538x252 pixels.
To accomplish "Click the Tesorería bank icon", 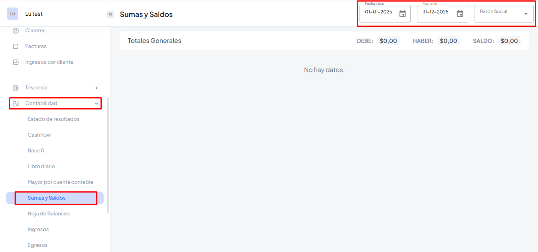I will [16, 88].
